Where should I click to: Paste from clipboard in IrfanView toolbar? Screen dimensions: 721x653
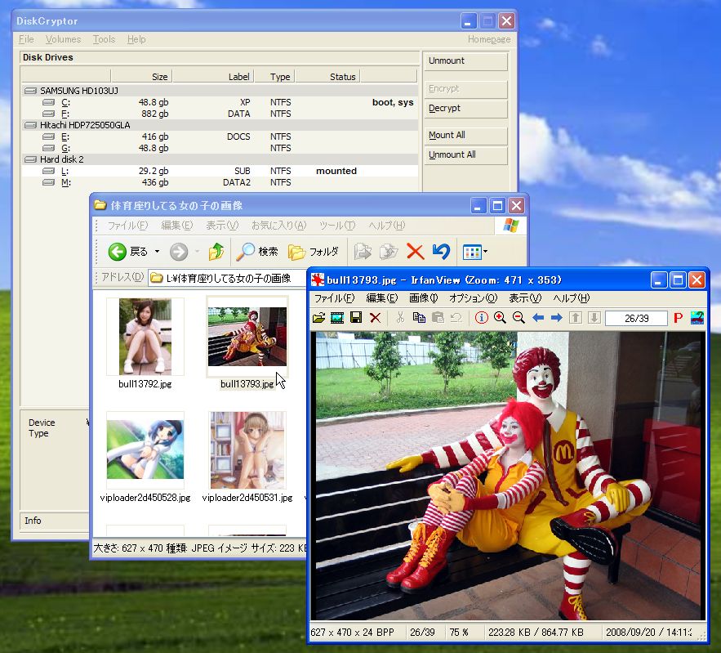tap(438, 318)
